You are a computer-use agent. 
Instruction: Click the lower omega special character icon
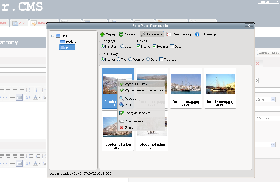[x=28, y=164]
